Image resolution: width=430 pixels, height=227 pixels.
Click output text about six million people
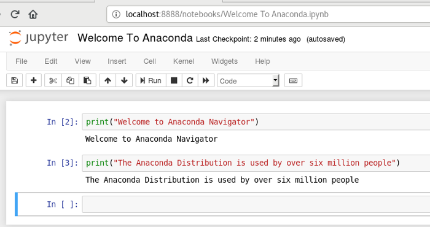222,180
